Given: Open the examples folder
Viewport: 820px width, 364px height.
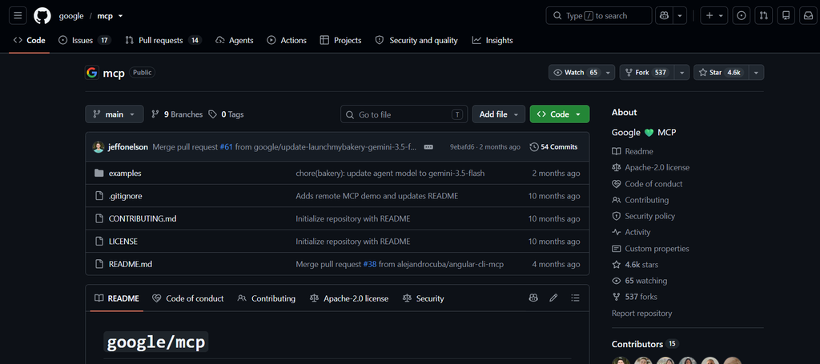Looking at the screenshot, I should [x=125, y=173].
